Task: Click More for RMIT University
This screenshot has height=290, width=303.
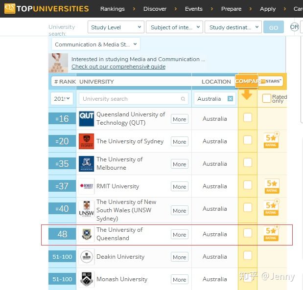Action: (180, 186)
